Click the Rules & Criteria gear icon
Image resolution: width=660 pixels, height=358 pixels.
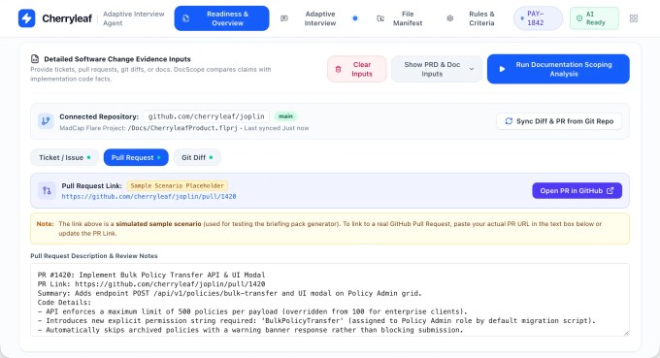[x=450, y=18]
